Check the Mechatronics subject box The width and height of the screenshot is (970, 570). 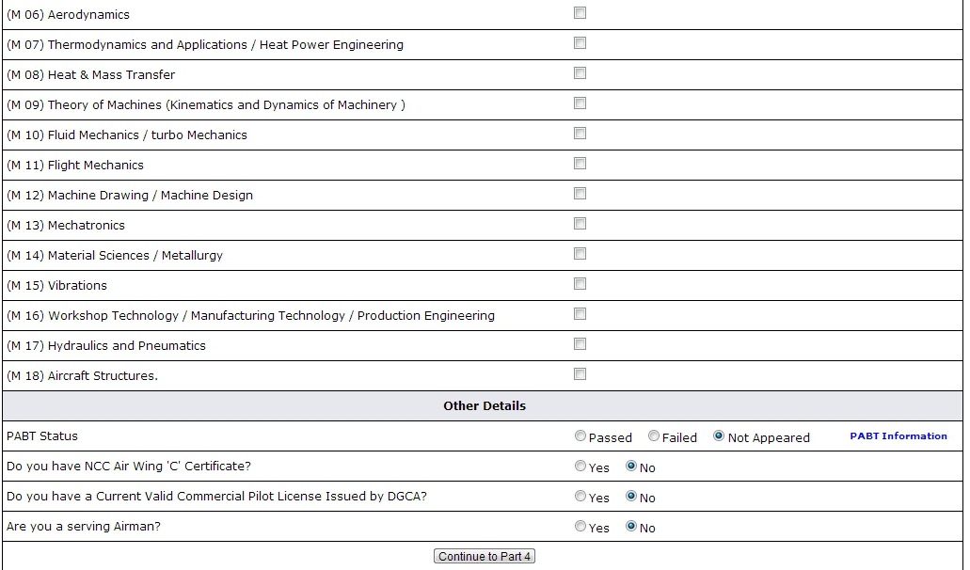click(x=580, y=224)
